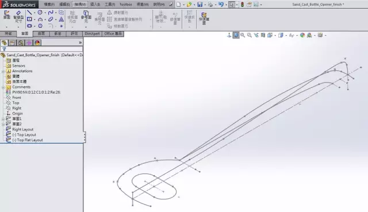
Task: Select the (-) Top Layout sketch
Action: click(x=24, y=134)
